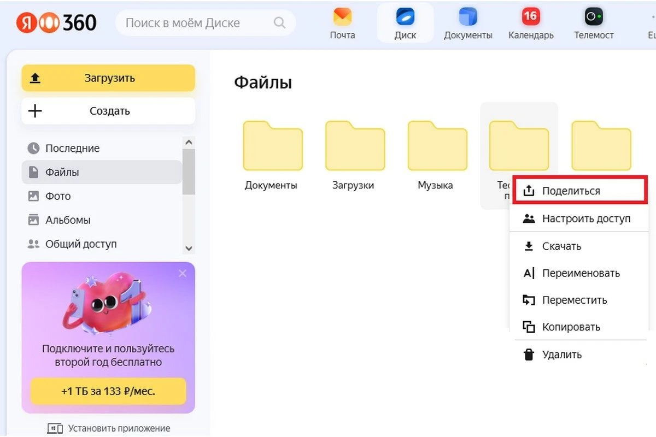Click the sidebar scrollbar down arrow
This screenshot has width=656, height=437.
[x=189, y=249]
